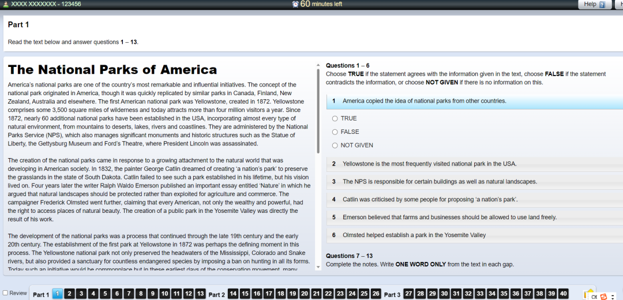Viewport: 623px width, 300px height.
Task: Open question 9 from the bottom bar
Action: [152, 294]
